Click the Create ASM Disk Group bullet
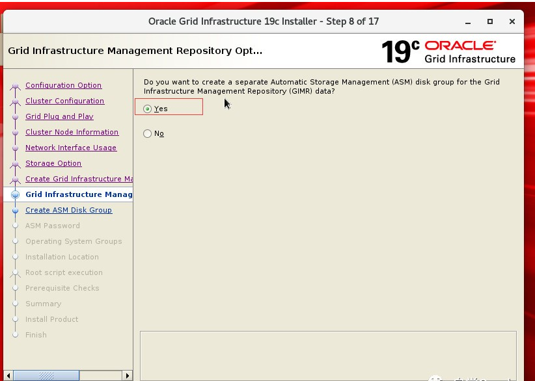This screenshot has width=535, height=381. pyautogui.click(x=15, y=211)
